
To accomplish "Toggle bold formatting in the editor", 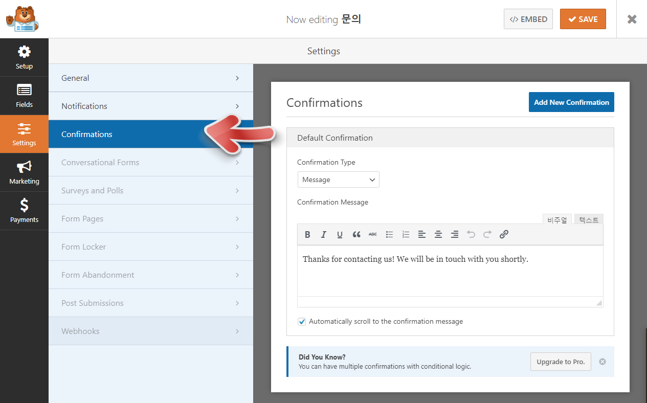I will pos(307,234).
